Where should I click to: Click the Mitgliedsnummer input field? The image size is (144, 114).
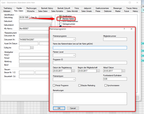click(x=115, y=39)
